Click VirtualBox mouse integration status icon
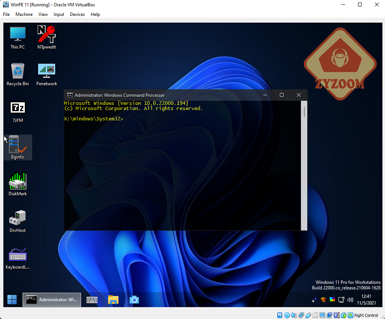The width and height of the screenshot is (385, 319). coord(344,315)
